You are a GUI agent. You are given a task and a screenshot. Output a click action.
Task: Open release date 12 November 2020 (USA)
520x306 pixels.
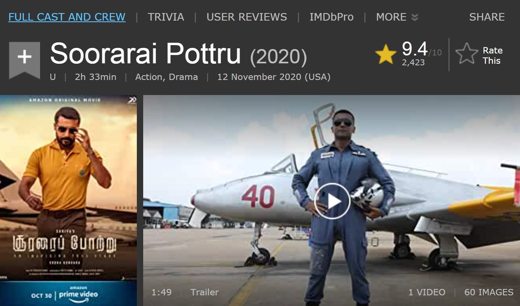click(274, 77)
